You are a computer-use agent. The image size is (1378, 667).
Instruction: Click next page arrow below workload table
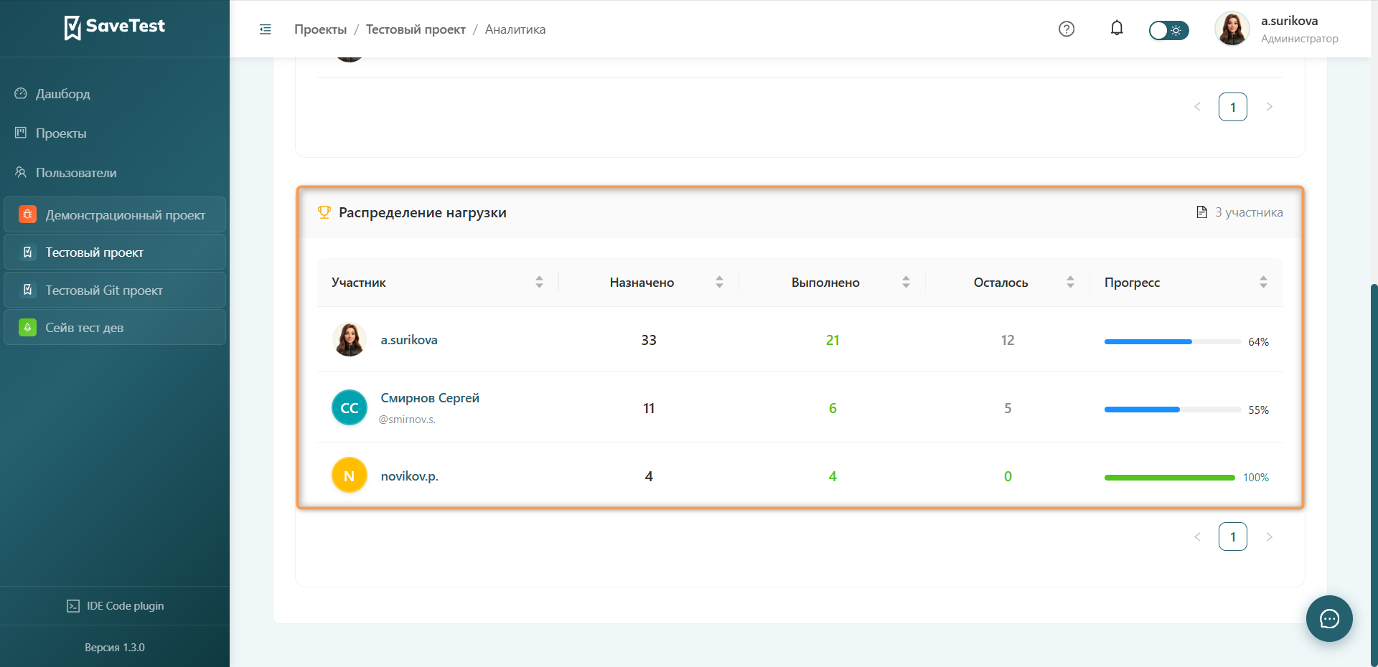[x=1269, y=536]
